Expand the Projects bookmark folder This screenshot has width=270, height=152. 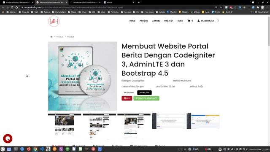tap(24, 12)
